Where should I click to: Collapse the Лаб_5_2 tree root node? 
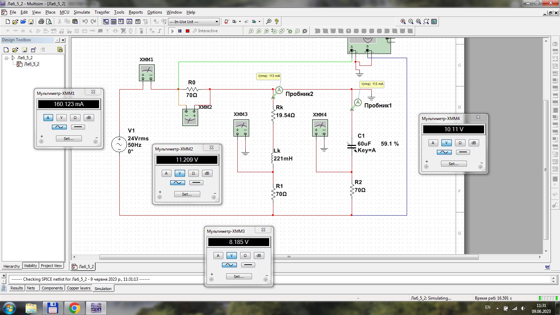(x=7, y=58)
